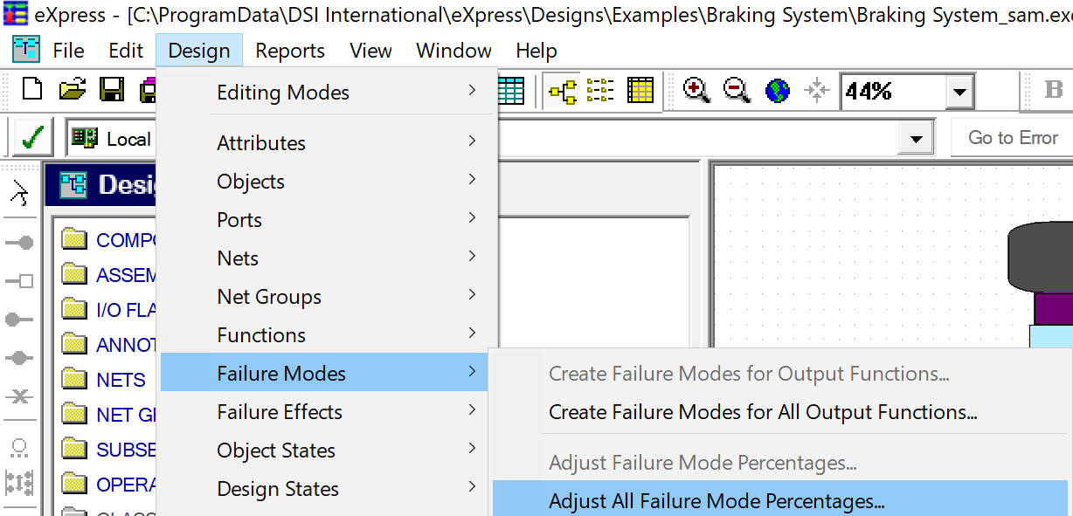Open the File menu
The image size is (1073, 516).
68,51
